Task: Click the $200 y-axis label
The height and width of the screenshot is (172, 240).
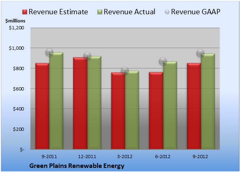Action: [x=18, y=129]
